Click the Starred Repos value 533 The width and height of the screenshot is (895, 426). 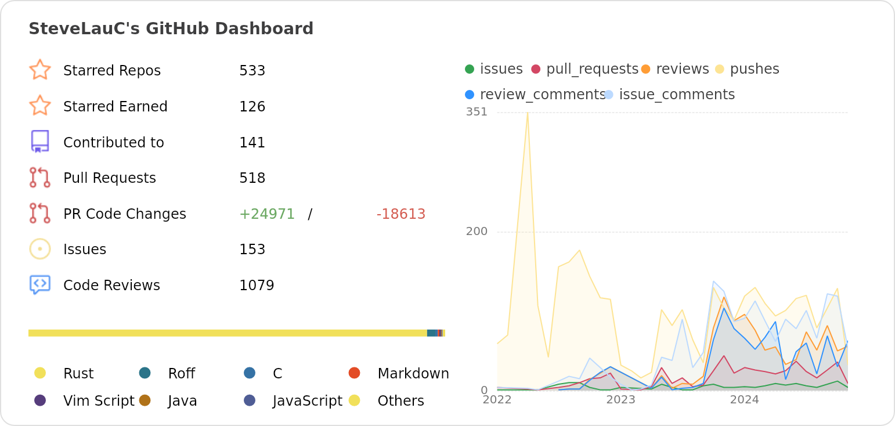coord(252,70)
